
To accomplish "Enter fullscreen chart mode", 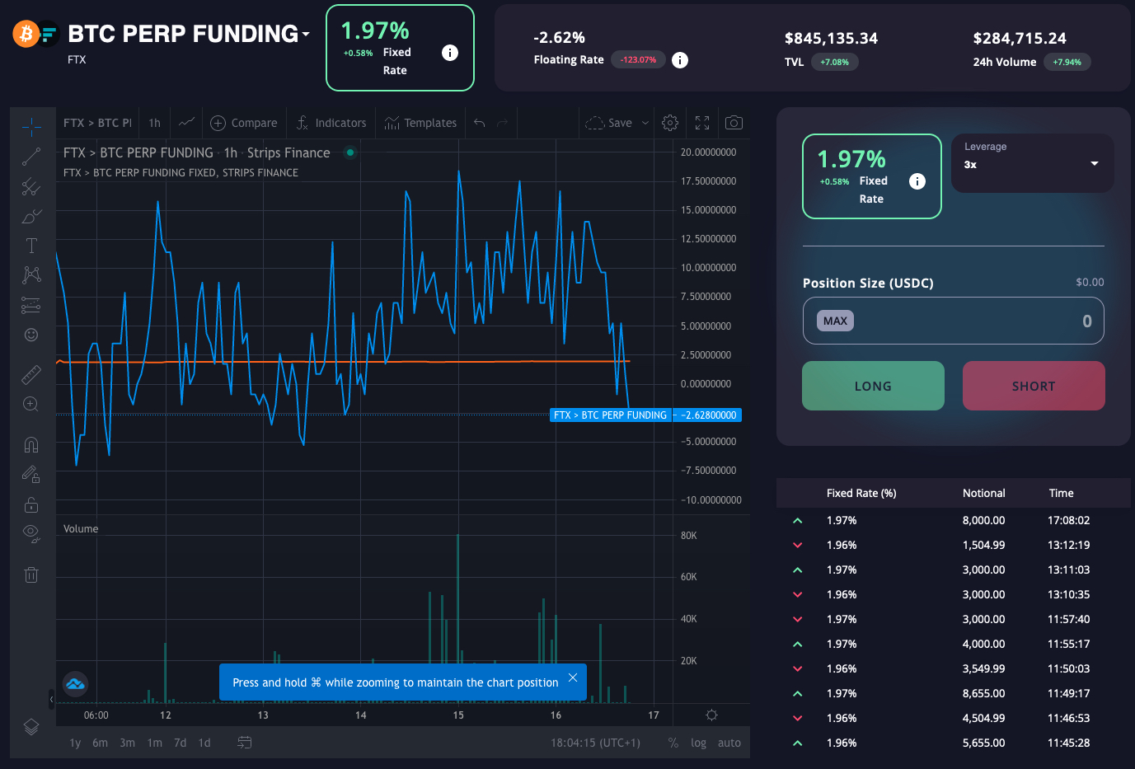I will tap(702, 123).
